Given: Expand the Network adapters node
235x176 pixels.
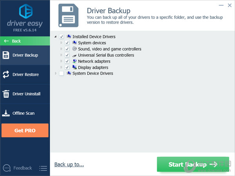Looking at the screenshot, I should (x=61, y=61).
